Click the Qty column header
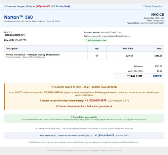168x155 pixels. click(97, 49)
